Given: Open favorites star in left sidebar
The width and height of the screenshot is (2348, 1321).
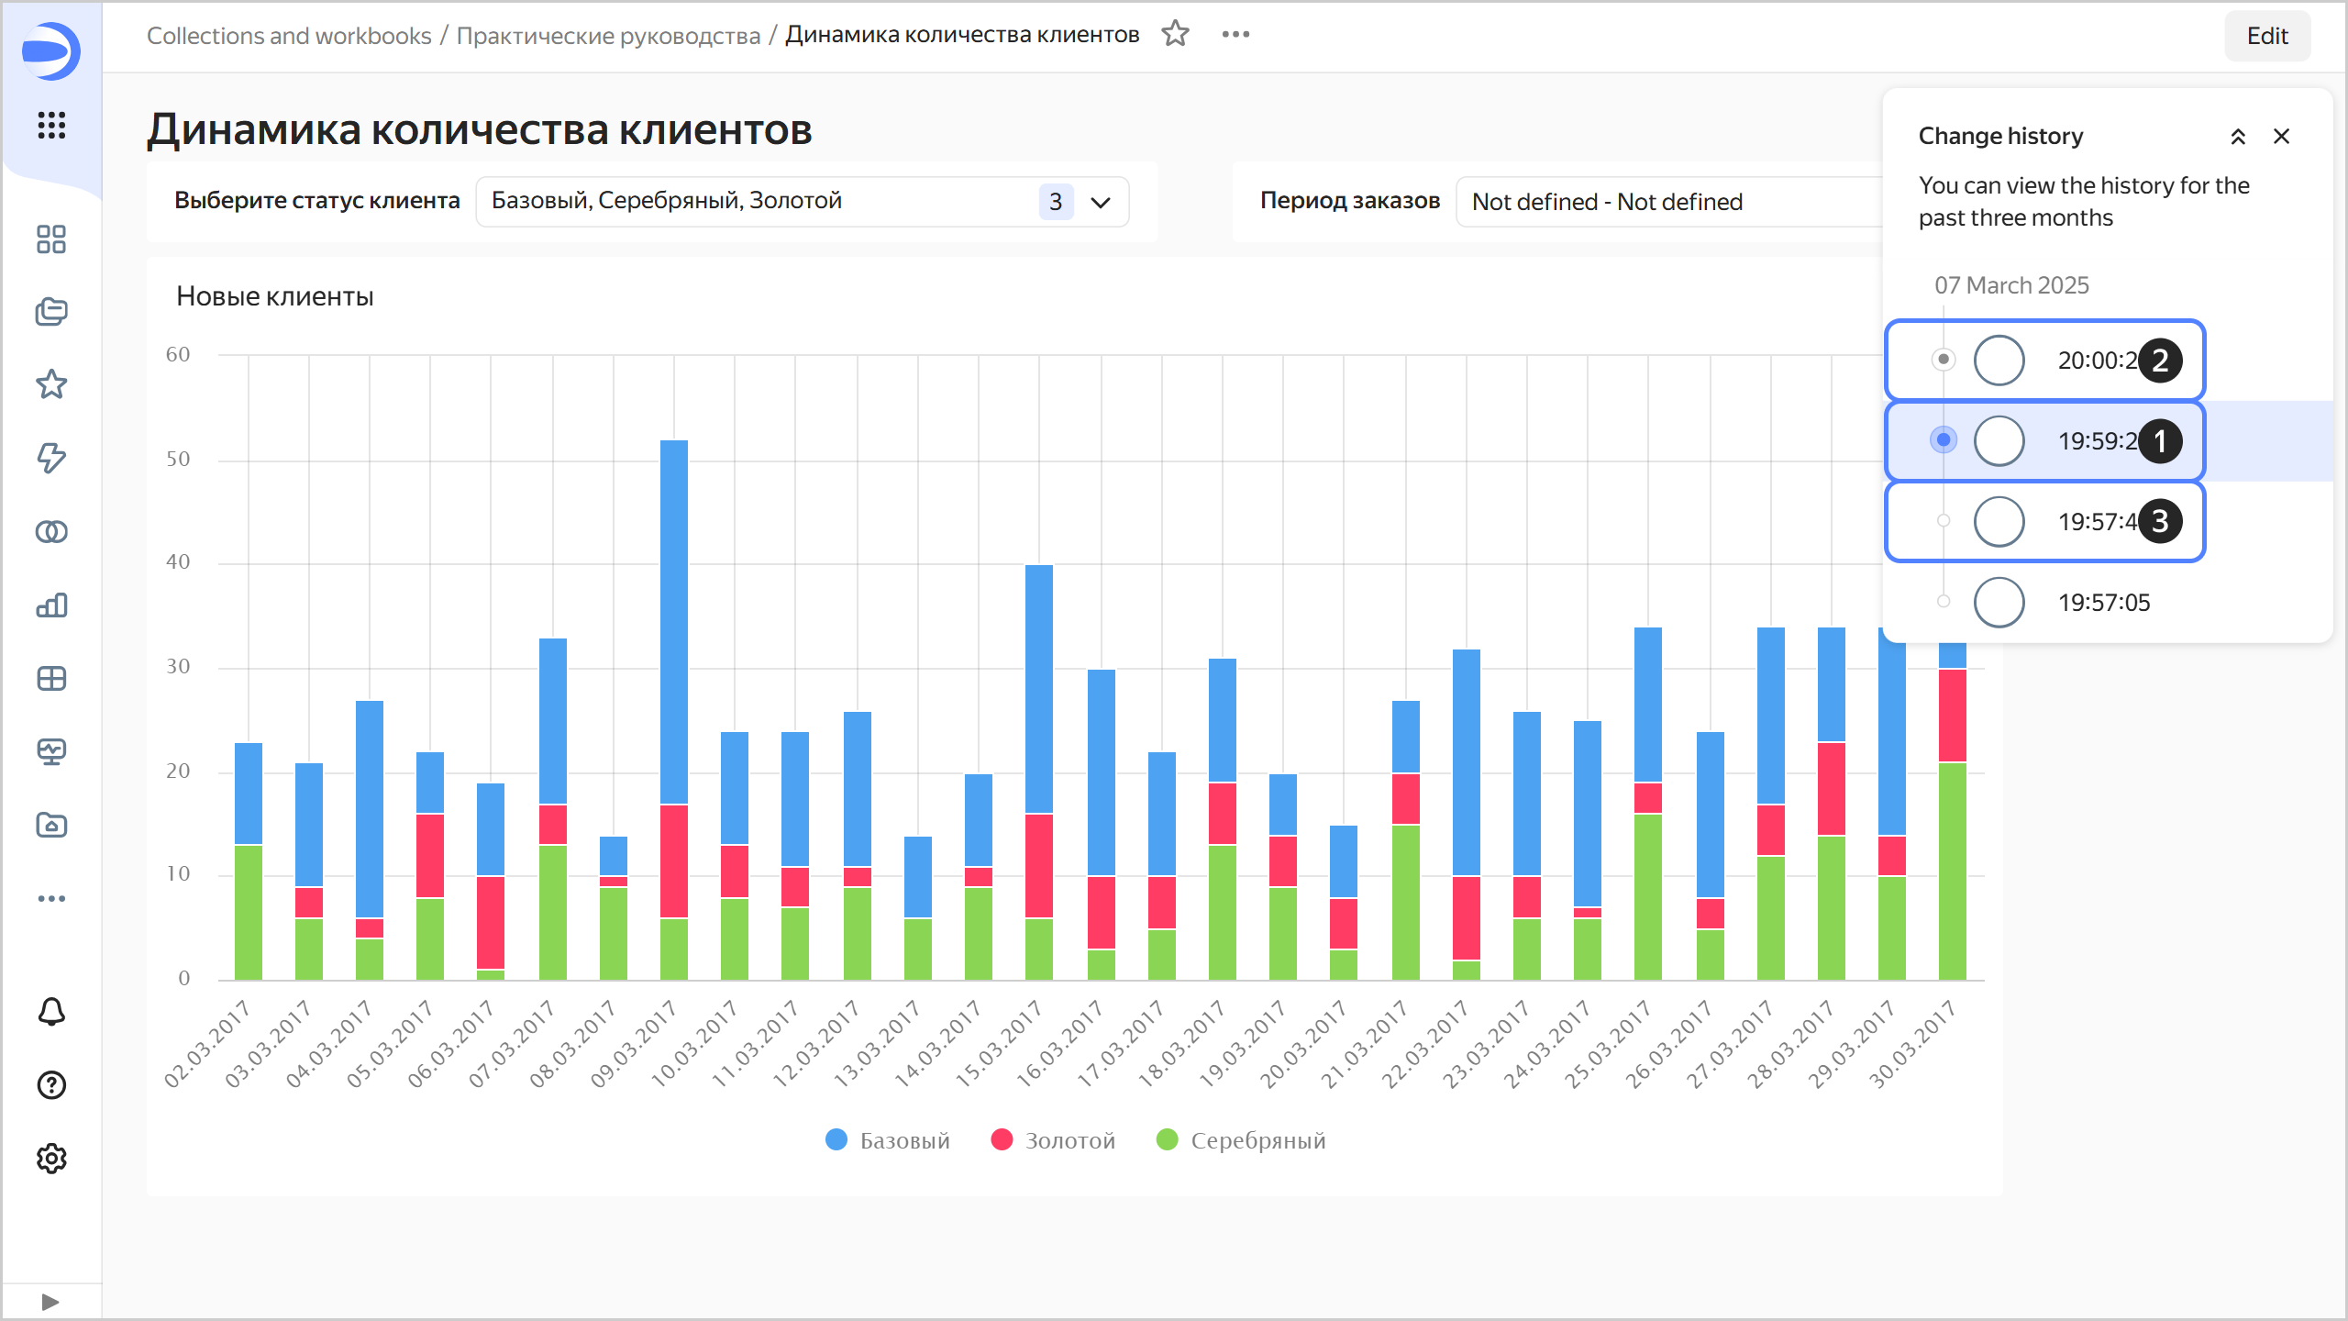Looking at the screenshot, I should 51,384.
